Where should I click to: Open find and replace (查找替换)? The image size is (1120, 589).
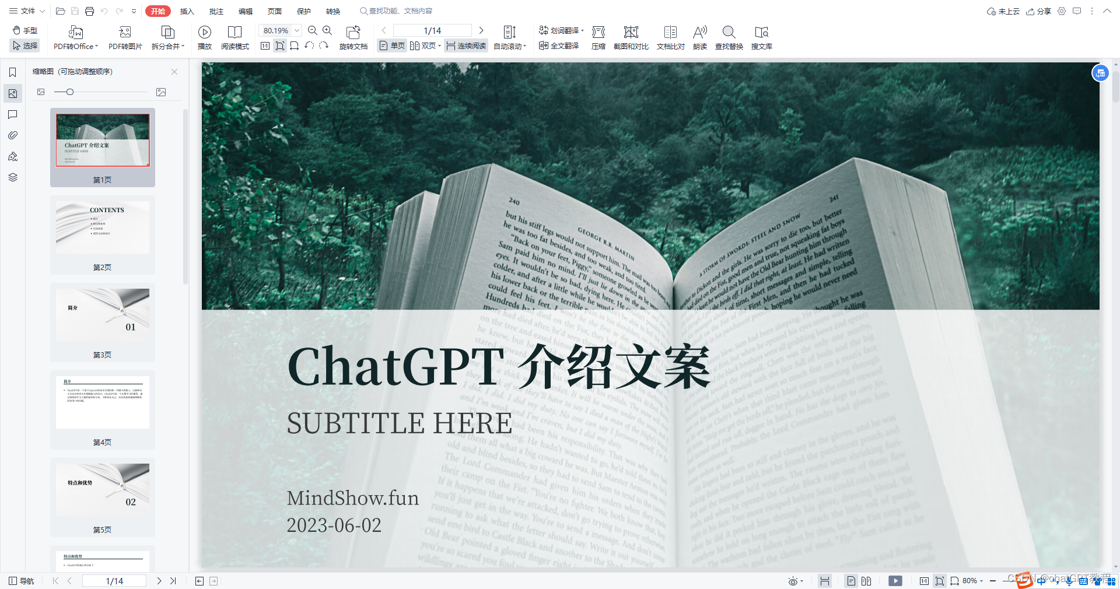pos(729,38)
